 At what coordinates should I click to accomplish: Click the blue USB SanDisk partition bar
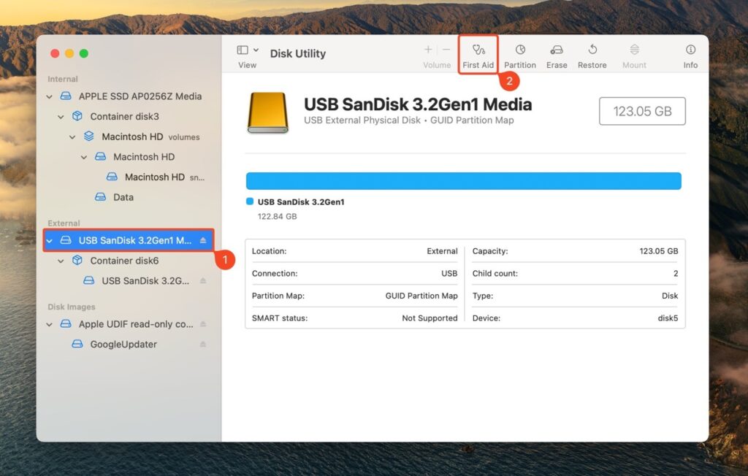(x=465, y=180)
